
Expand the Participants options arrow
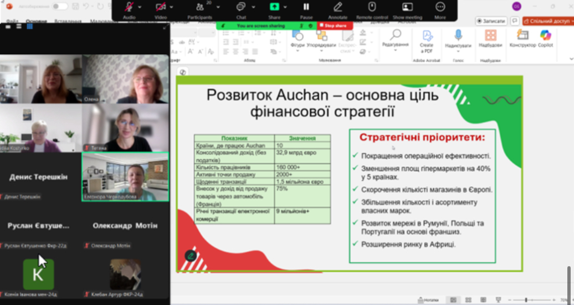[x=218, y=7]
